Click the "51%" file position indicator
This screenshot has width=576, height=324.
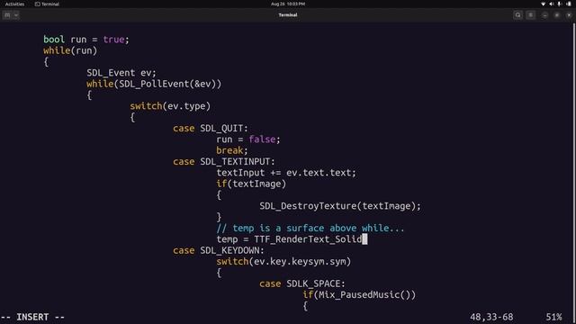[554, 317]
